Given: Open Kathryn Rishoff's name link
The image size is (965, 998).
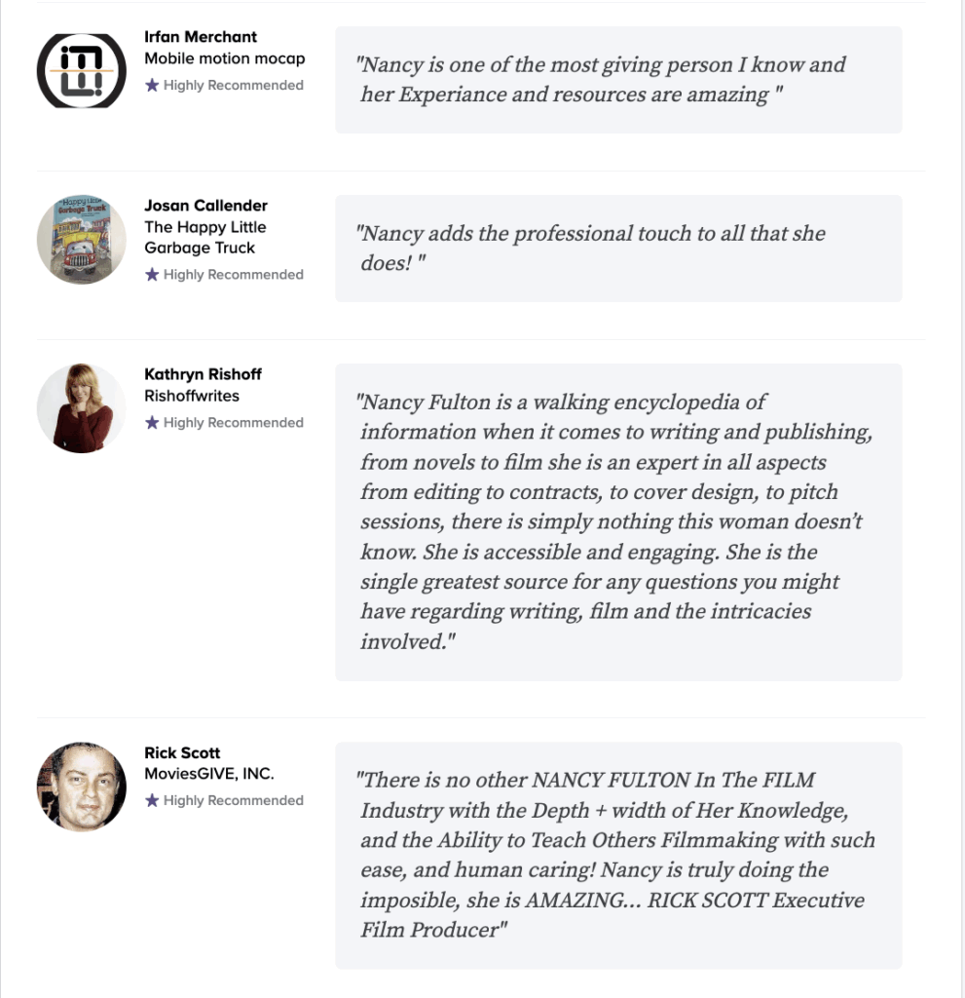Looking at the screenshot, I should pos(203,374).
